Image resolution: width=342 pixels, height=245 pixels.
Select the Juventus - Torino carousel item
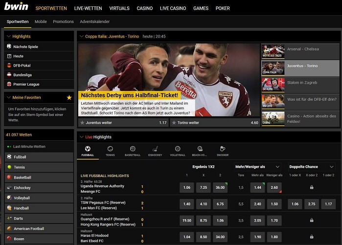pyautogui.click(x=300, y=68)
